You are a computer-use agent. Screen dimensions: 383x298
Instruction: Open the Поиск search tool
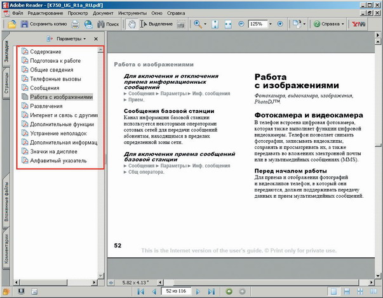pyautogui.click(x=107, y=24)
